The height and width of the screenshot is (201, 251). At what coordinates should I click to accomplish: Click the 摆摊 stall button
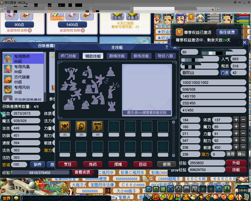[x=118, y=164]
